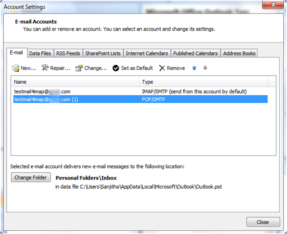Open the Internet Calendars tab
Image resolution: width=287 pixels, height=234 pixels.
(147, 53)
